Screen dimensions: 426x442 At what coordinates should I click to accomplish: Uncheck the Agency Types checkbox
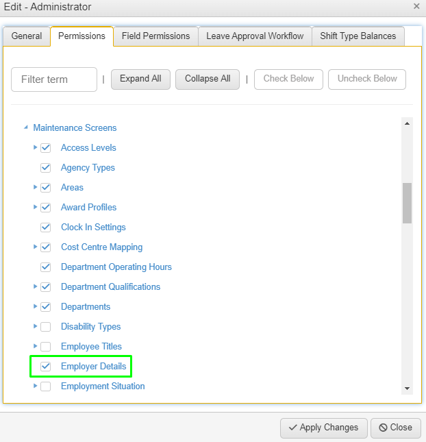pos(46,167)
